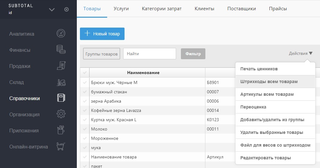This screenshot has width=320, height=168.
Task: Check the row Наименование товара
Action: 85,157
